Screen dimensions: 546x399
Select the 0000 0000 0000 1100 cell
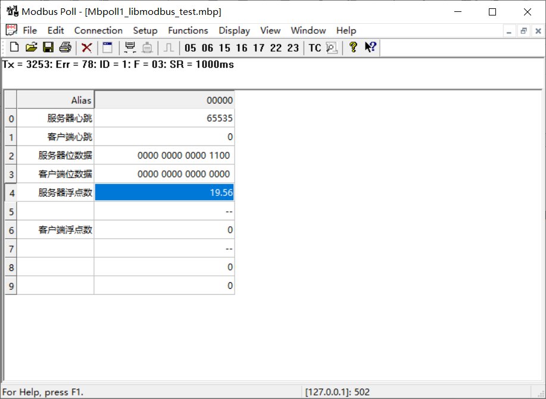164,155
